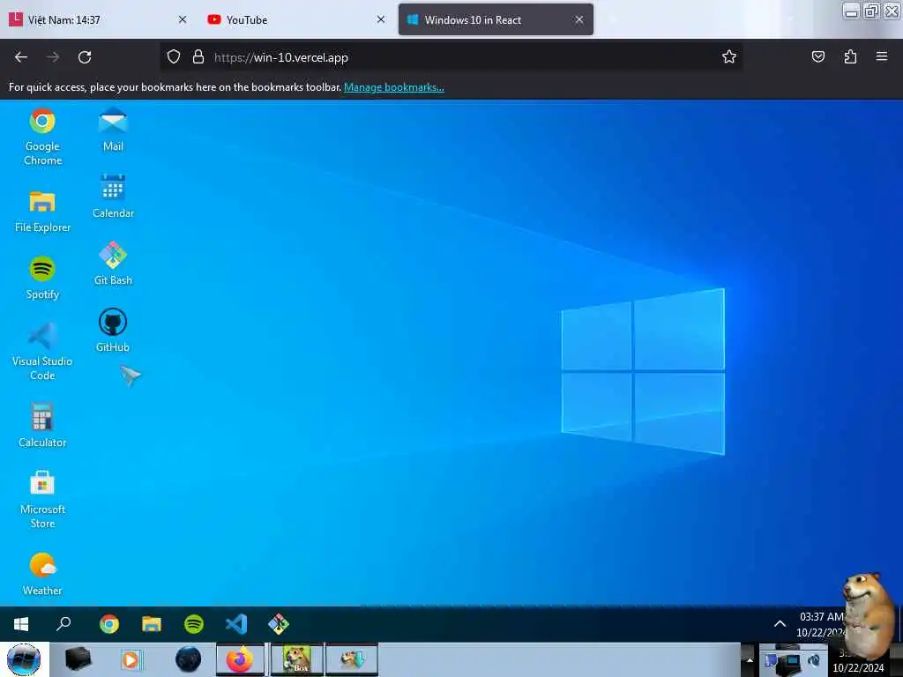903x677 pixels.
Task: Launch the Spotify desktop icon
Action: click(42, 278)
